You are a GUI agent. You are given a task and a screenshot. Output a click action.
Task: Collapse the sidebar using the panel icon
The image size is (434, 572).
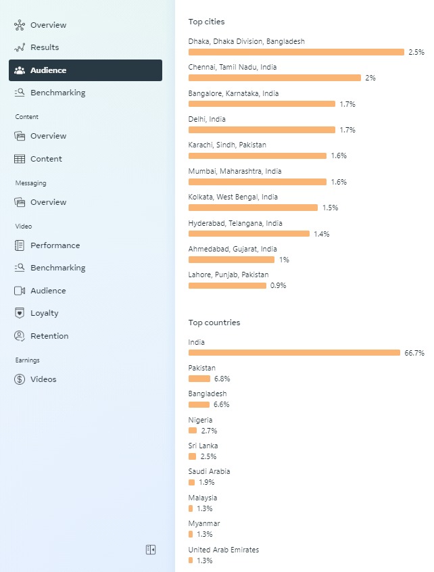click(151, 550)
